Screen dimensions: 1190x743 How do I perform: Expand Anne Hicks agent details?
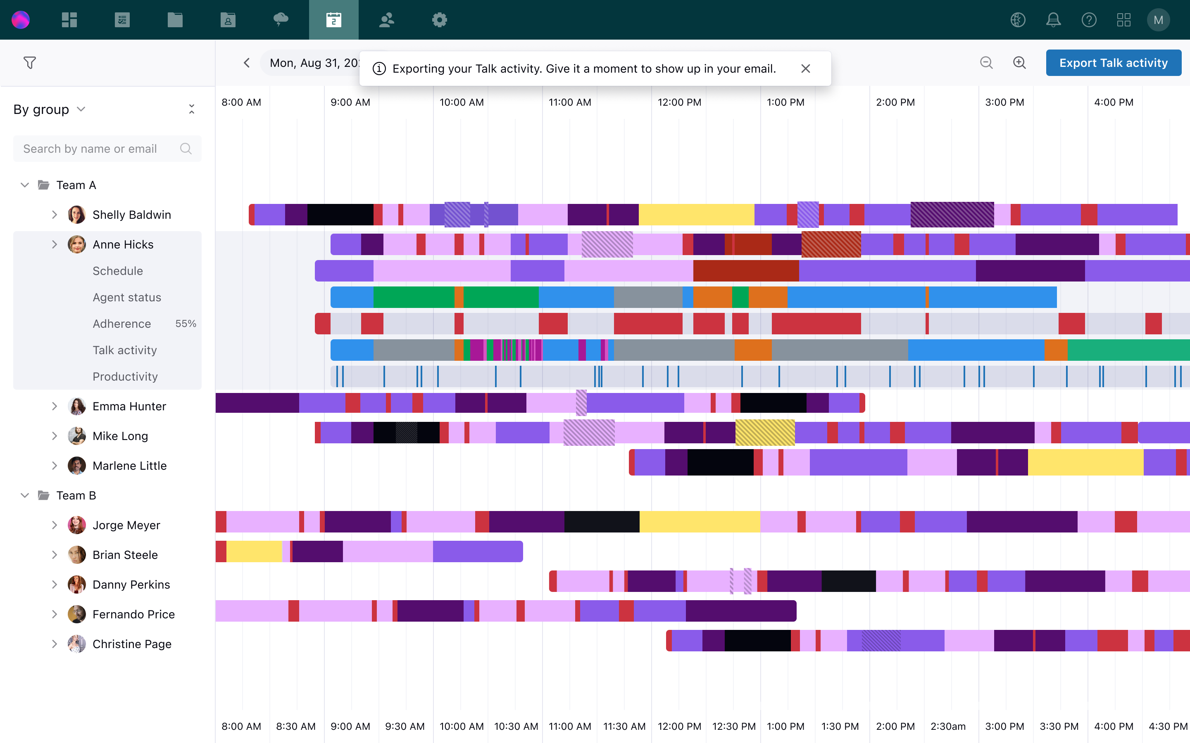(54, 244)
